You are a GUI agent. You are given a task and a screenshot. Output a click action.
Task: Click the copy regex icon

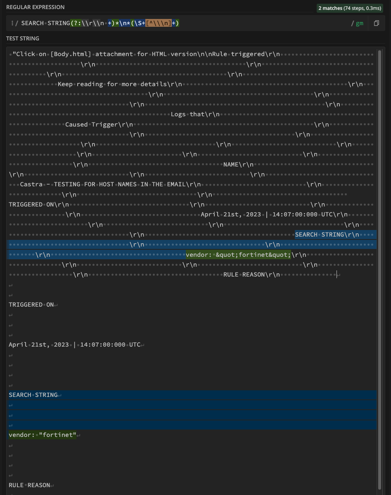[x=376, y=23]
